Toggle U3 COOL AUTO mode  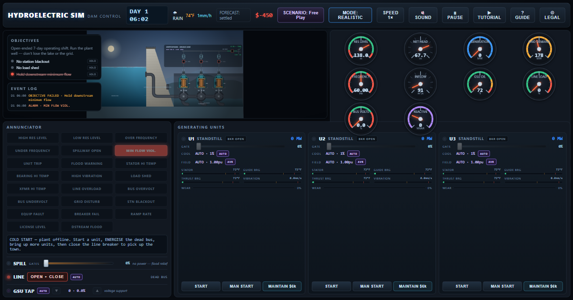[x=483, y=154]
